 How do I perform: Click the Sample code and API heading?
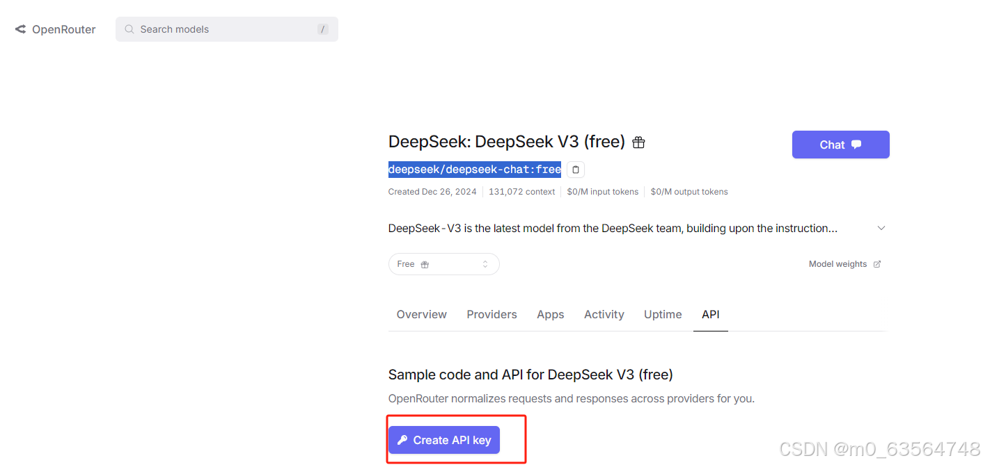tap(530, 375)
